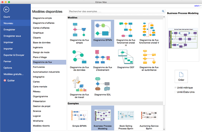The width and height of the screenshot is (202, 132).
Task: Click Enregistrer sous in the sidebar
Action: [x=12, y=36]
